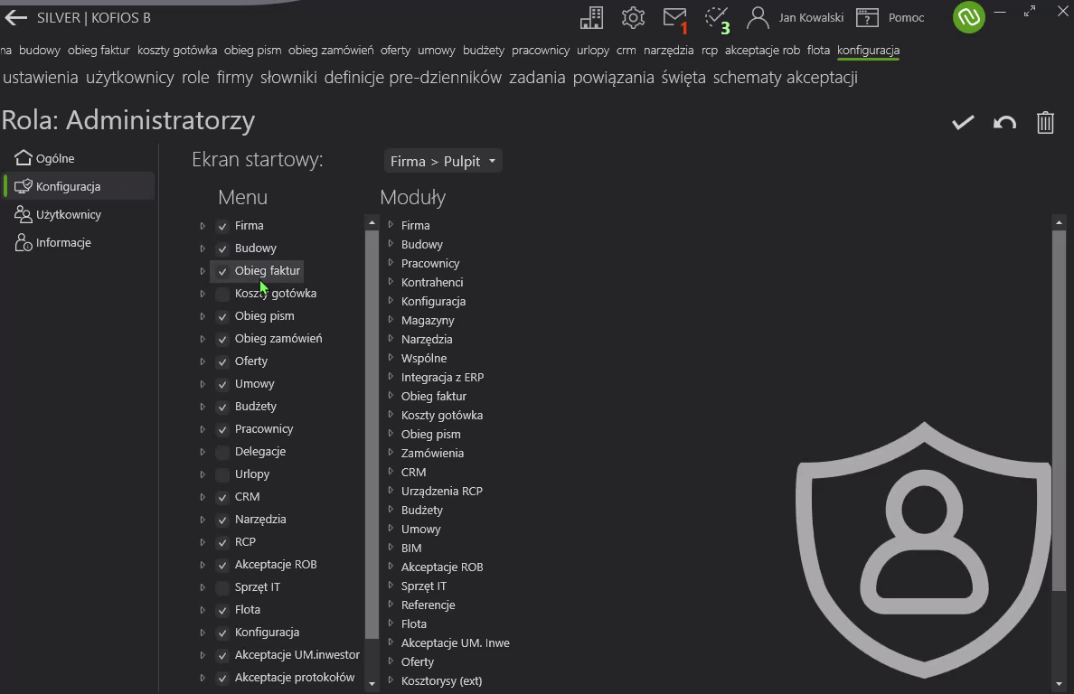Open the Pomoc help icon

pyautogui.click(x=867, y=18)
